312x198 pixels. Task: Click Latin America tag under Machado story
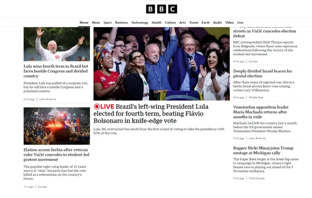pos(257,138)
